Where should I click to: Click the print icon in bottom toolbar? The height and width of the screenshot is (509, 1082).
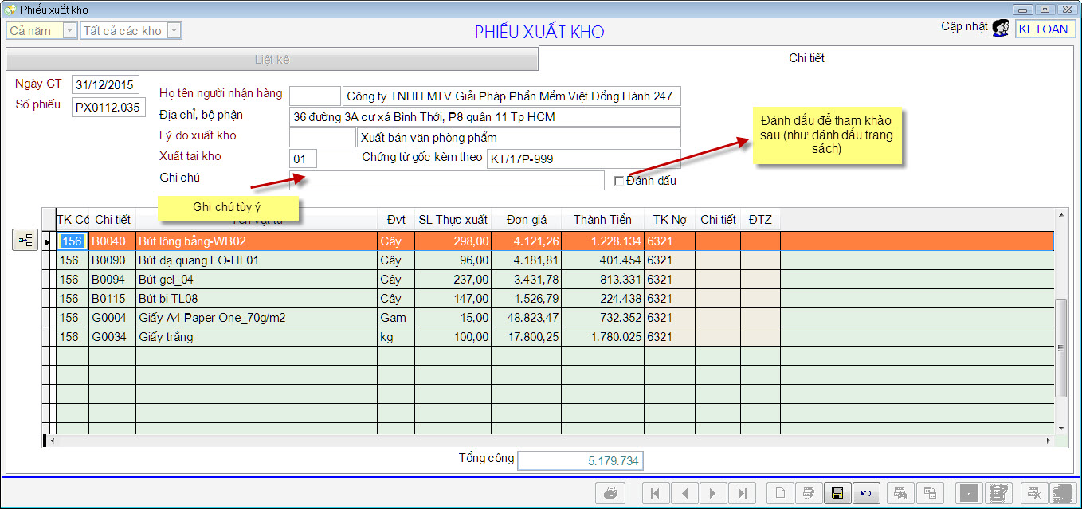click(610, 493)
